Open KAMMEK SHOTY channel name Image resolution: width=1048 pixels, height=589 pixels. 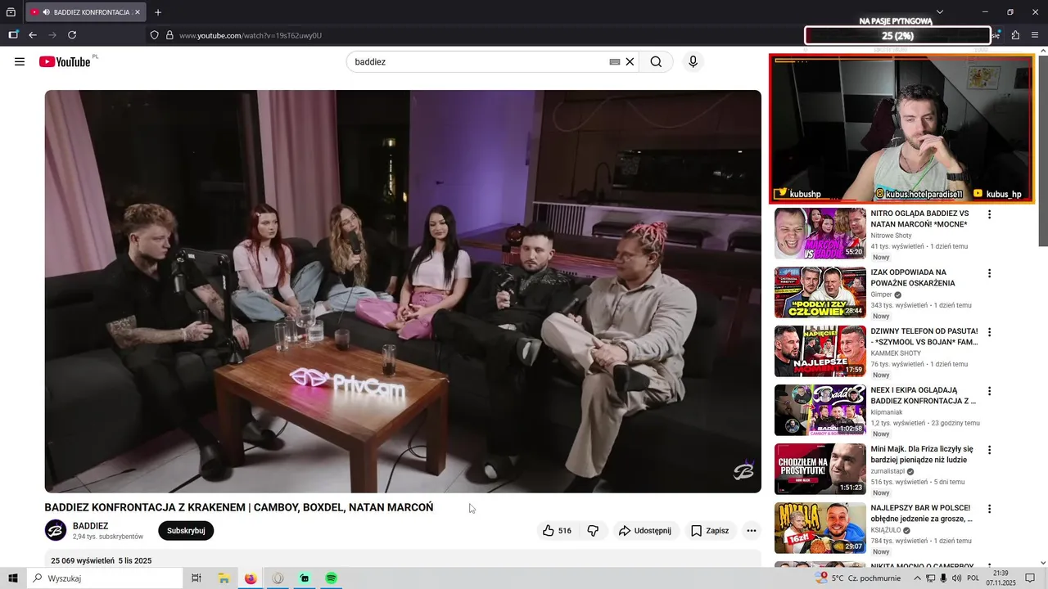click(x=896, y=353)
